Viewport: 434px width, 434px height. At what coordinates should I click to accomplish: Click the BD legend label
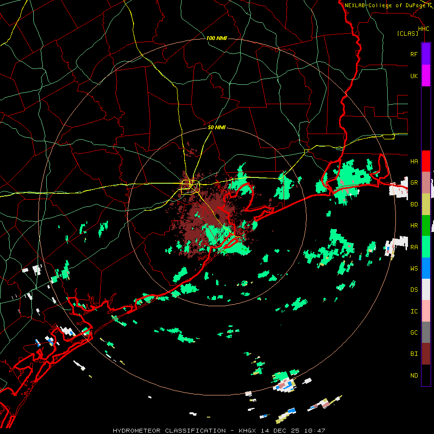pos(414,204)
